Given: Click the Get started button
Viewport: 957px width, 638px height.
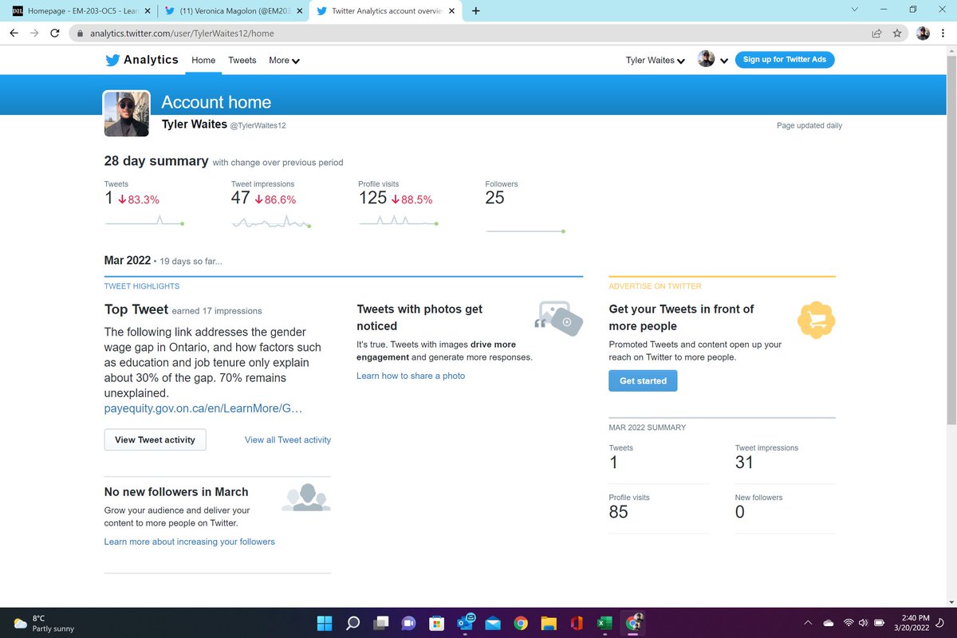Looking at the screenshot, I should tap(643, 380).
